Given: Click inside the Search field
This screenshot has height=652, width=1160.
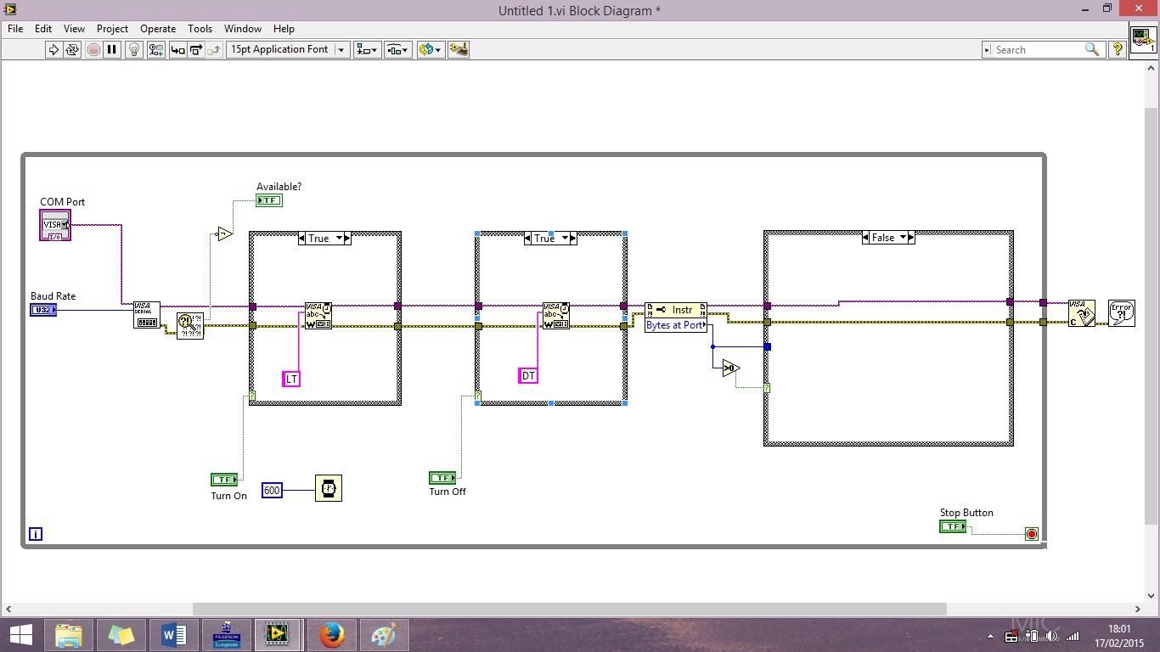Looking at the screenshot, I should (x=1036, y=49).
